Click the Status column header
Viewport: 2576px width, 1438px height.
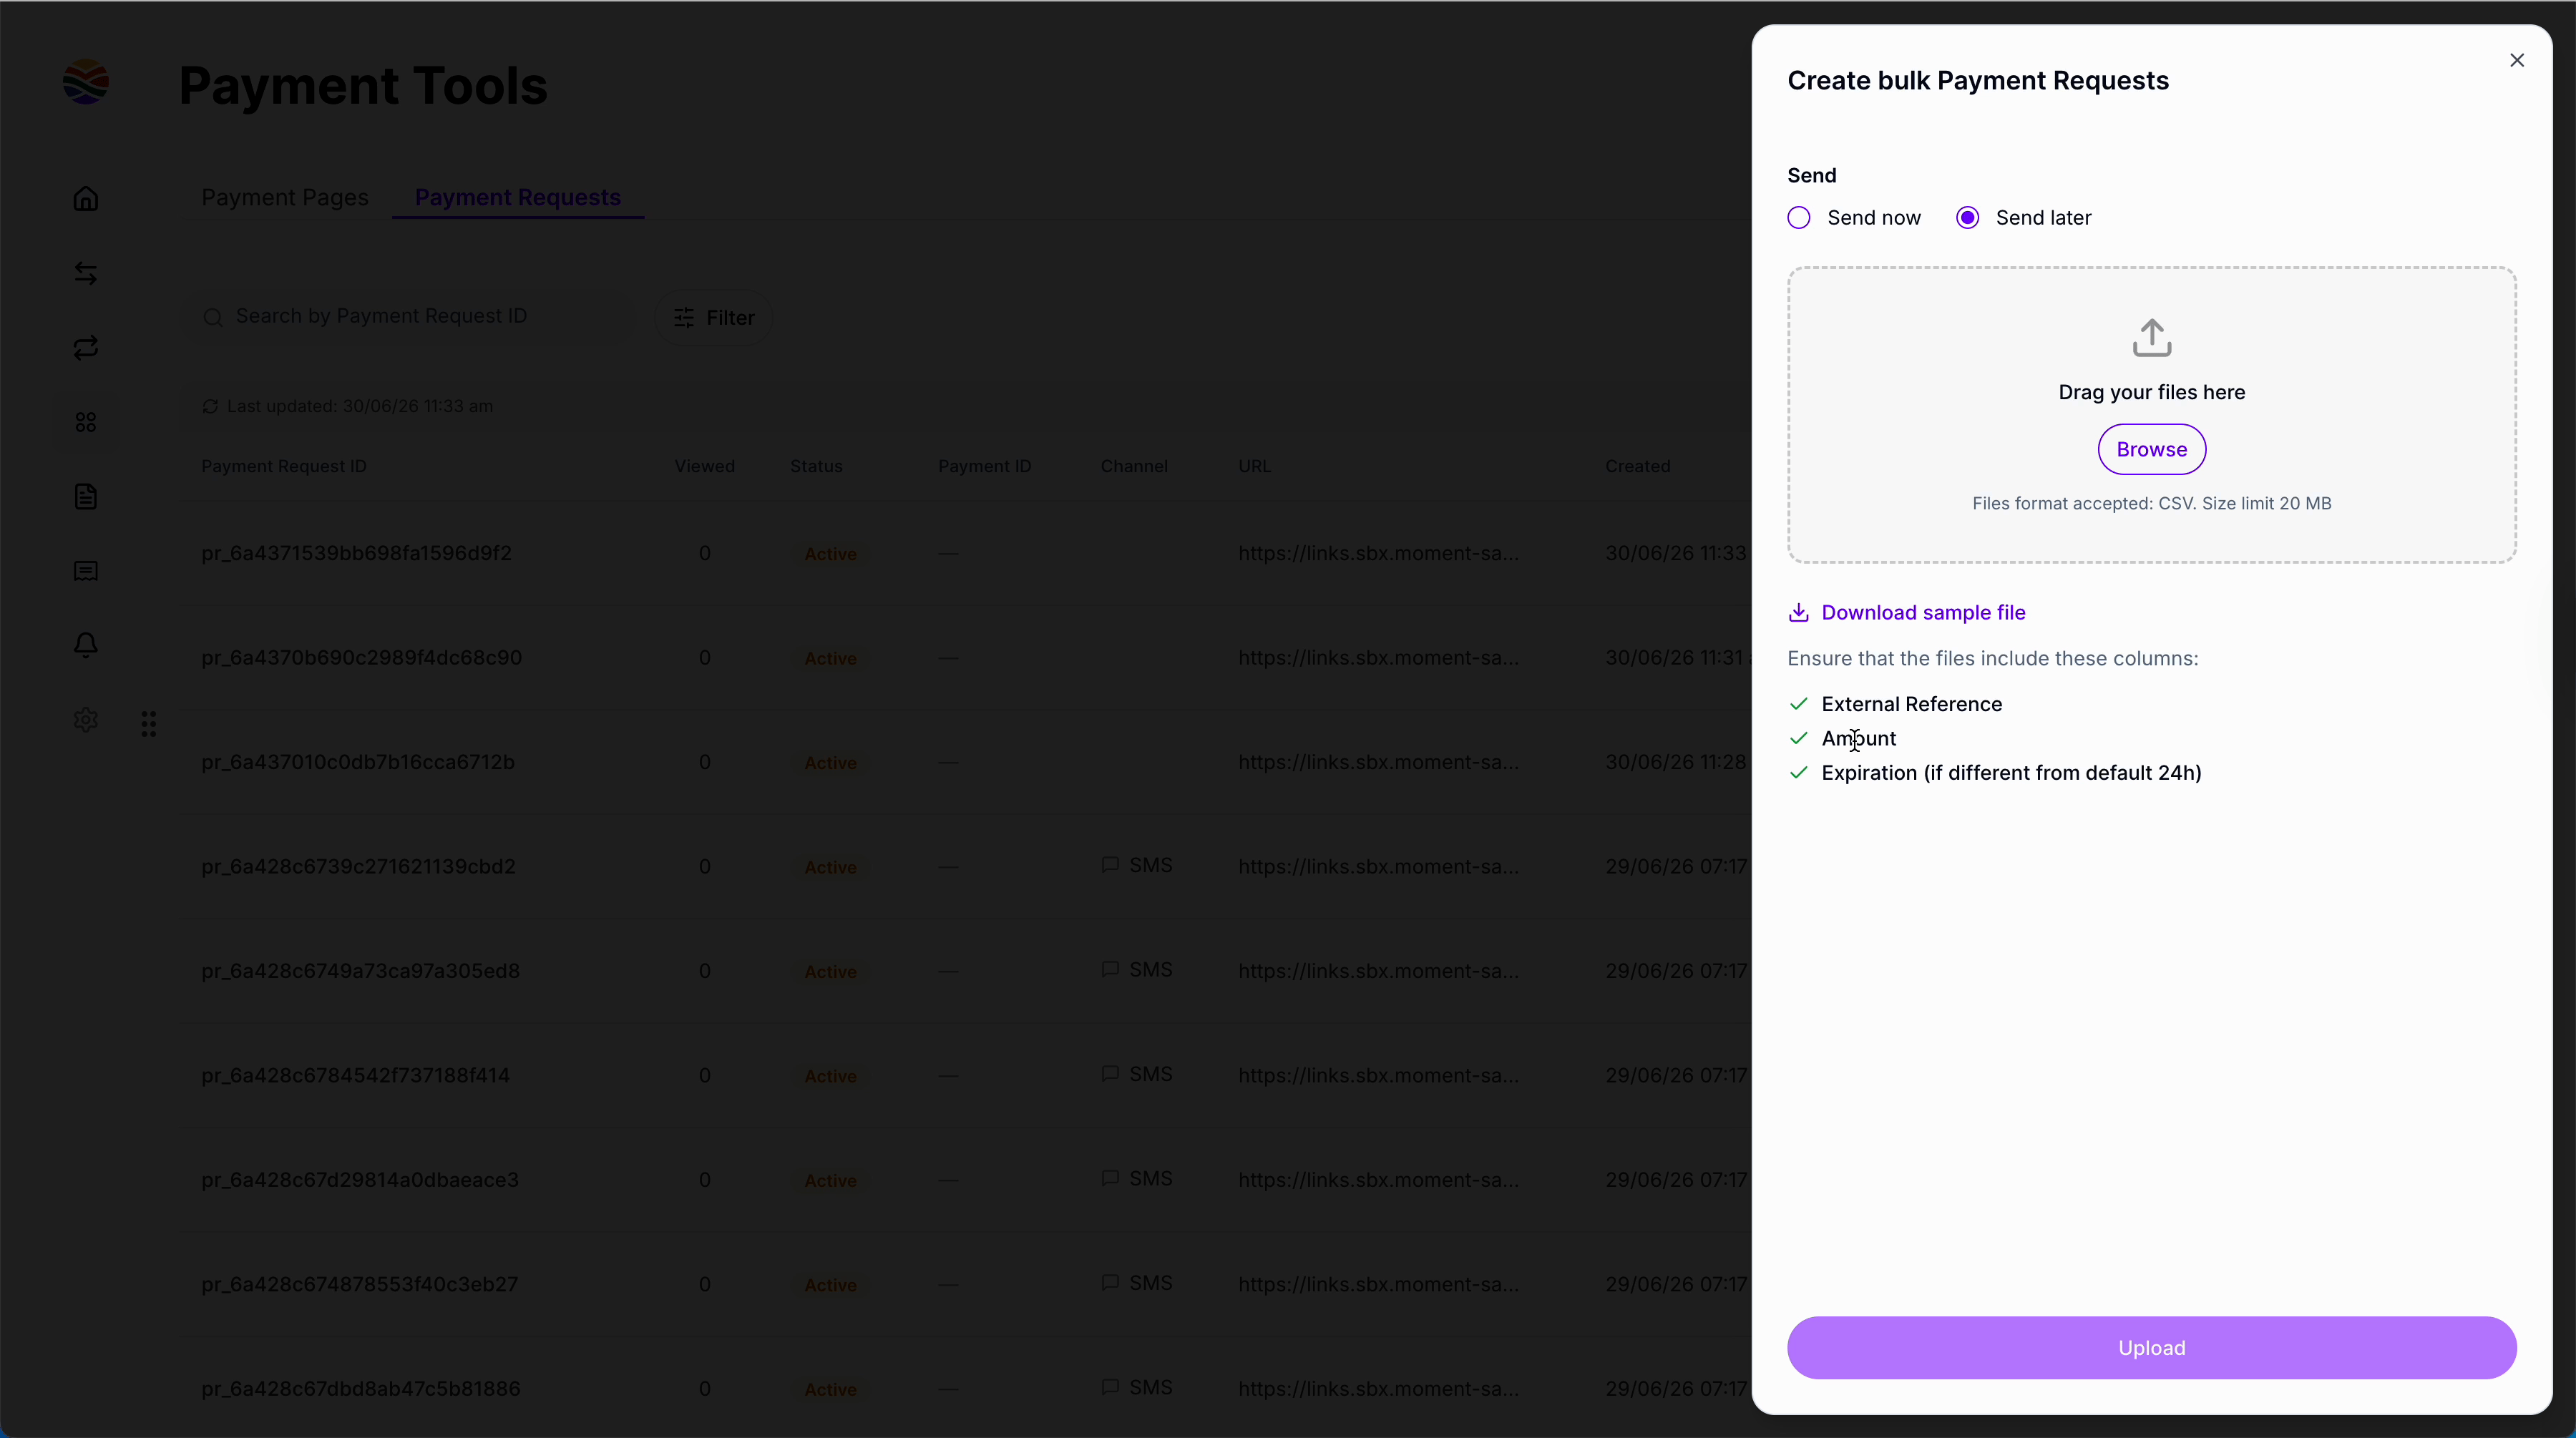(816, 466)
